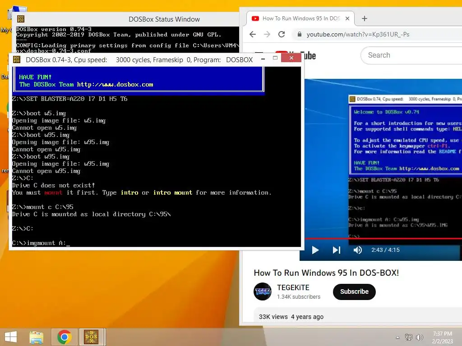The width and height of the screenshot is (462, 346).
Task: Click the imgmount A: command prompt line
Action: (41, 243)
